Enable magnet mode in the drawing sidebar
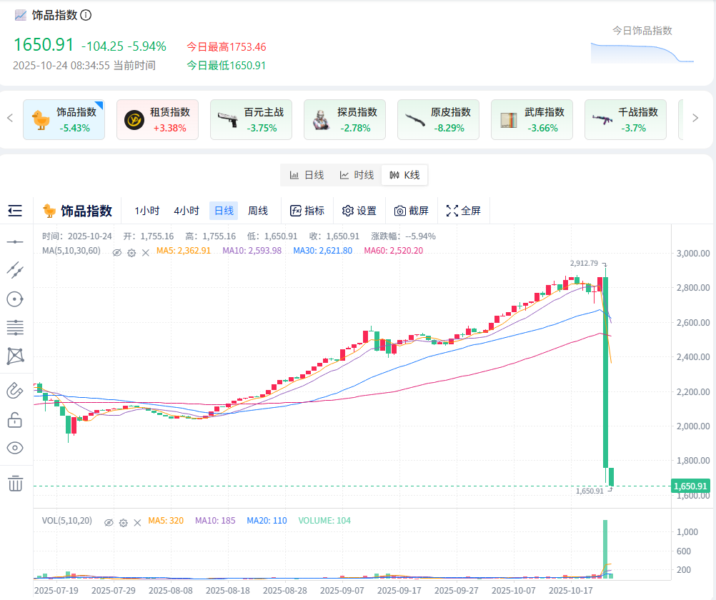 point(15,389)
